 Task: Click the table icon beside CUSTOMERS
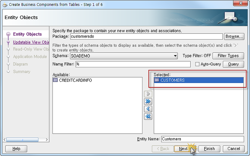pos(157,80)
